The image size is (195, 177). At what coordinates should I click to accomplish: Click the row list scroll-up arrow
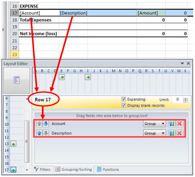[27, 99]
